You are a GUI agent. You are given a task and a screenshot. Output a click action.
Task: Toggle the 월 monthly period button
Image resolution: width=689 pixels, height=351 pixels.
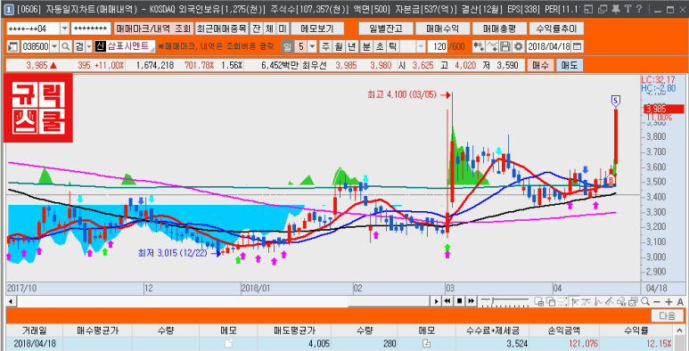tap(339, 46)
